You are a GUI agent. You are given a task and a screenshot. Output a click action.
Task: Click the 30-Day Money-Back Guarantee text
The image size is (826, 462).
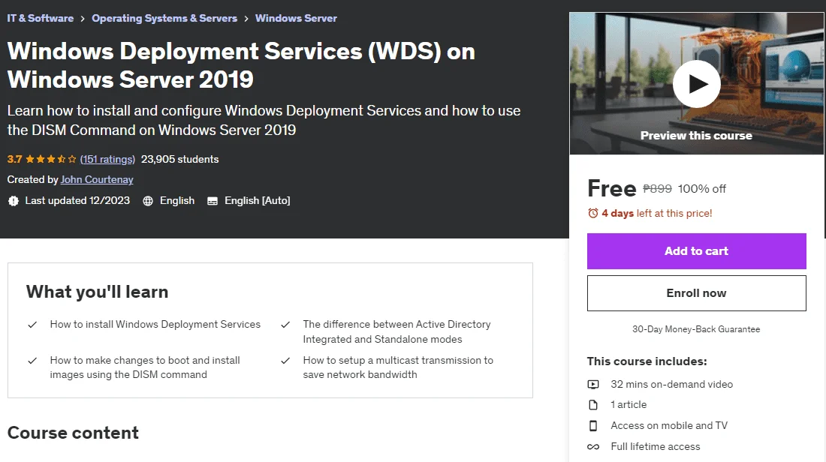tap(696, 328)
